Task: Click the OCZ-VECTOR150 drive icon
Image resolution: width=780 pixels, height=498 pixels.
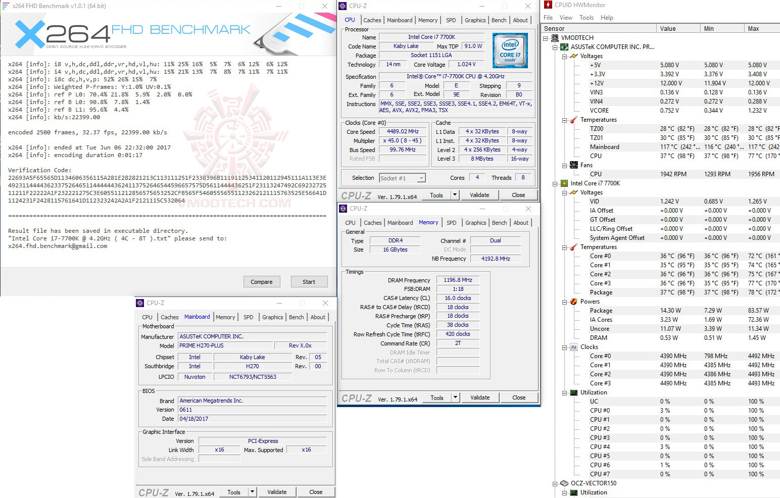Action: tap(565, 483)
